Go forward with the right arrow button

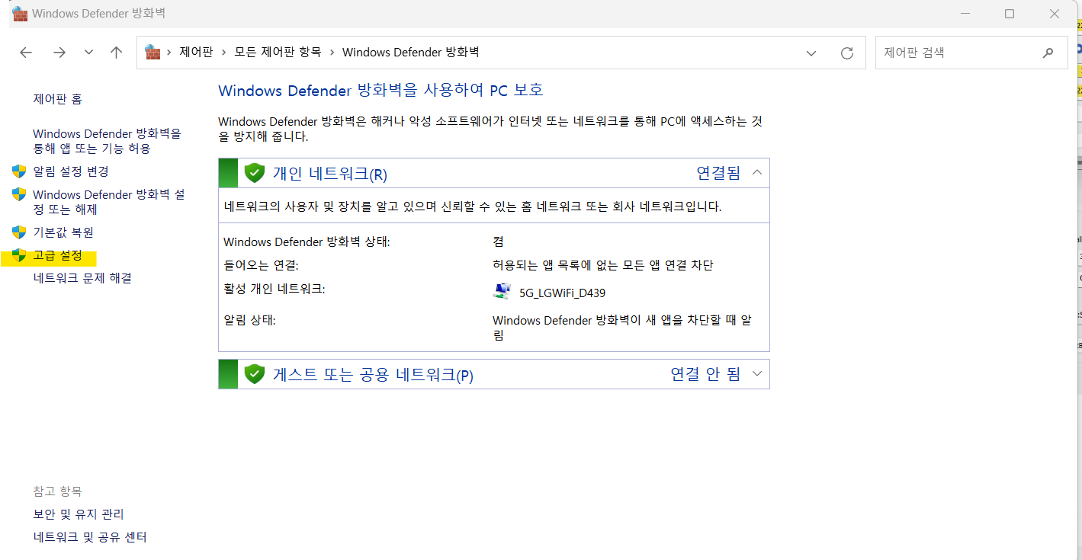(59, 53)
